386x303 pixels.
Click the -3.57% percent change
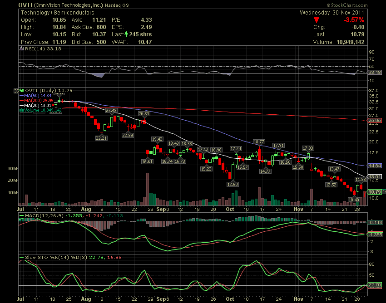pyautogui.click(x=354, y=20)
